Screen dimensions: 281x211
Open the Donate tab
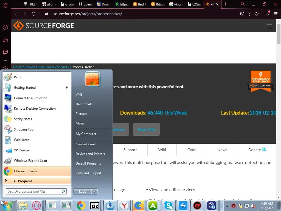[257, 150]
